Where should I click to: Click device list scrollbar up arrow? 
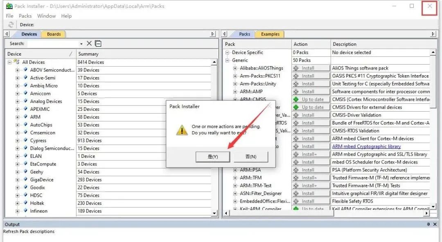click(x=214, y=62)
